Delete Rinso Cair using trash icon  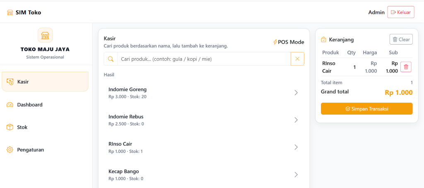tap(406, 67)
